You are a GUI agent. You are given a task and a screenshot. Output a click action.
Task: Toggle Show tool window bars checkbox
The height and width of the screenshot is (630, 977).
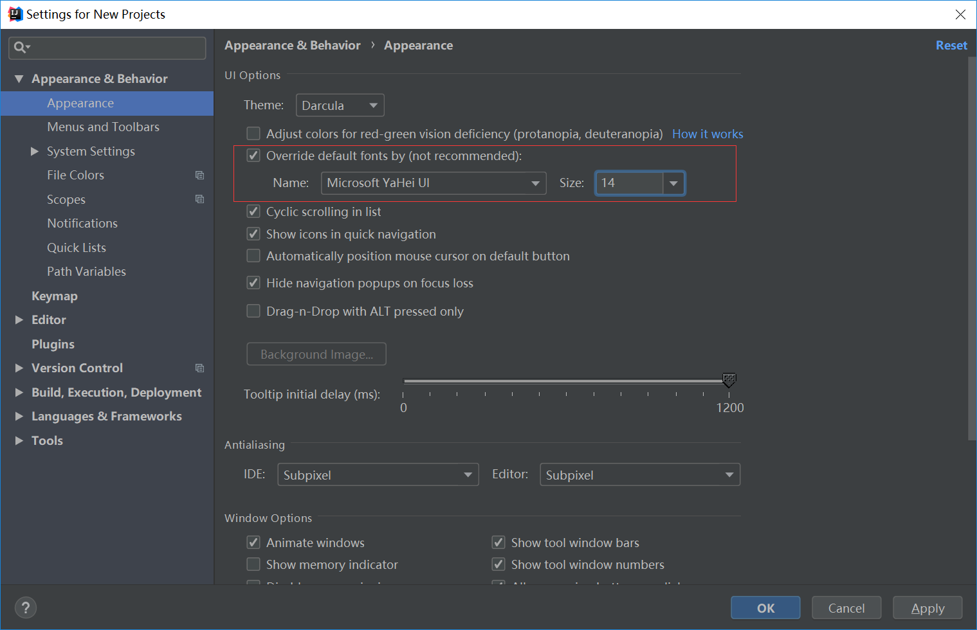(x=498, y=543)
